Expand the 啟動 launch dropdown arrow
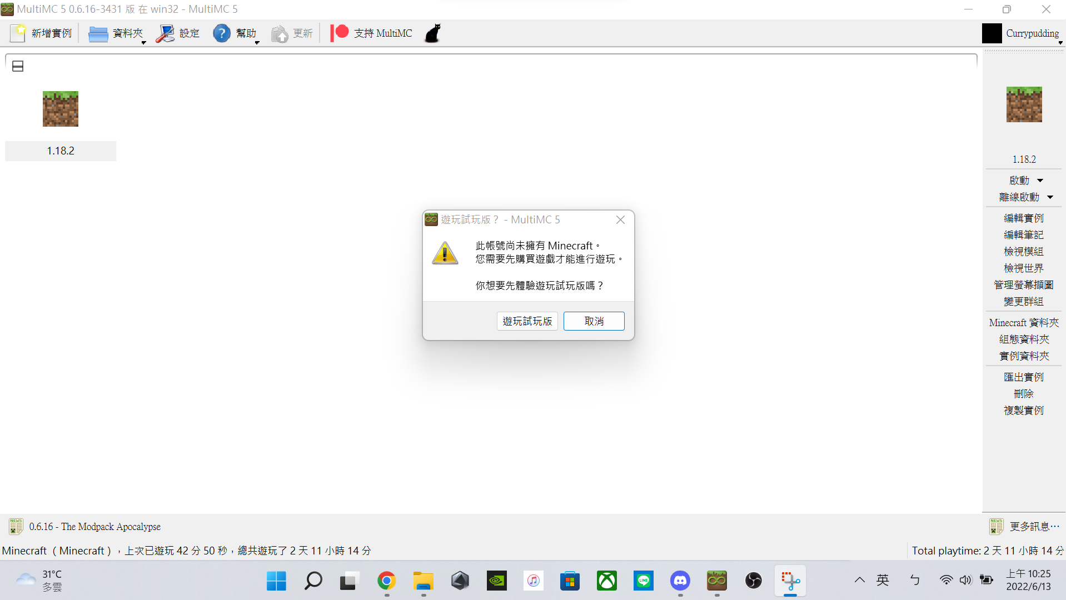Image resolution: width=1066 pixels, height=600 pixels. pos(1040,181)
